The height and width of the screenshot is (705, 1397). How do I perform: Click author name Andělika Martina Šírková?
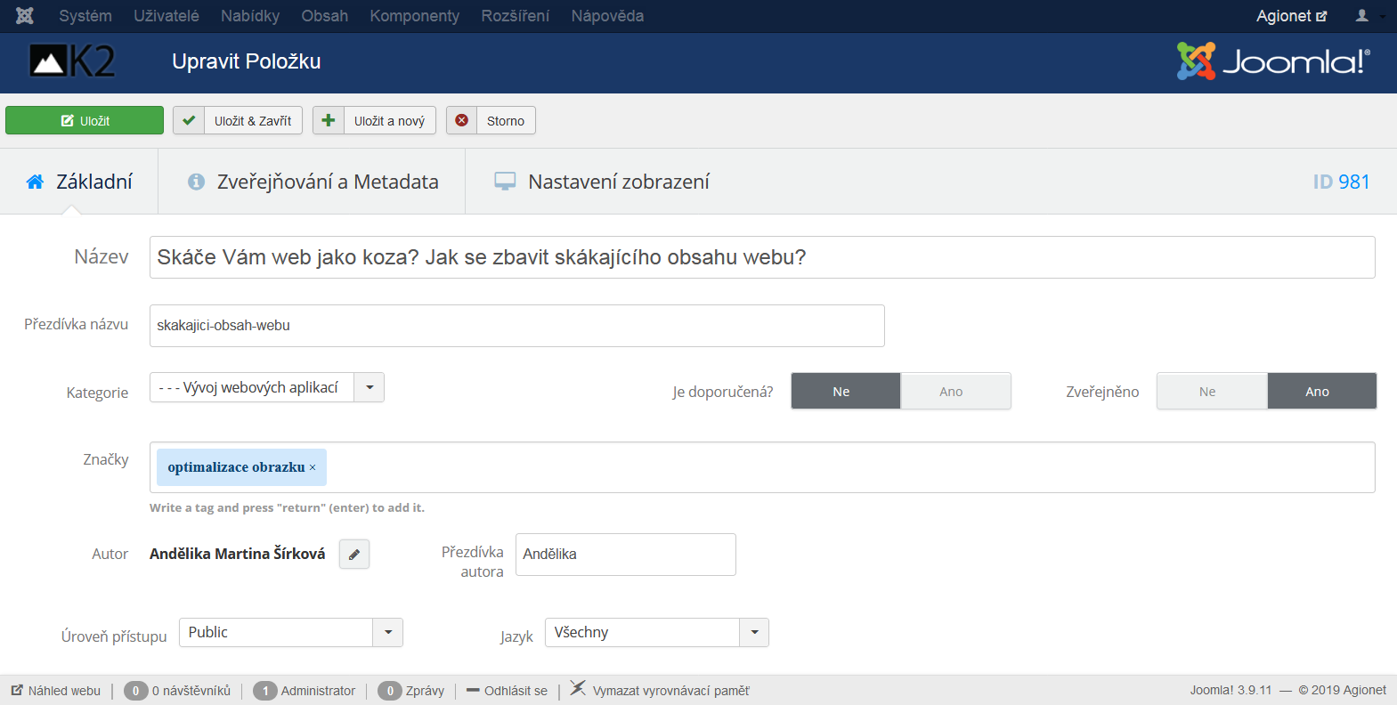click(238, 554)
